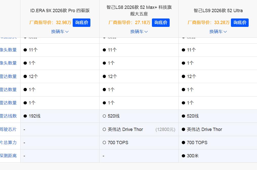Select the 520线 value in 智己LS9 column
257x170 pixels.
193,116
